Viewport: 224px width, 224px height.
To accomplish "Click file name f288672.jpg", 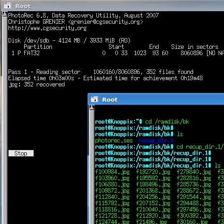I will point(194,191).
